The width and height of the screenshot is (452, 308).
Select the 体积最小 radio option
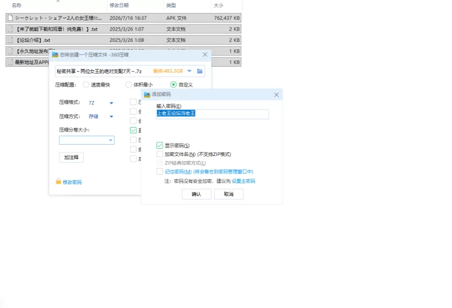pyautogui.click(x=129, y=85)
